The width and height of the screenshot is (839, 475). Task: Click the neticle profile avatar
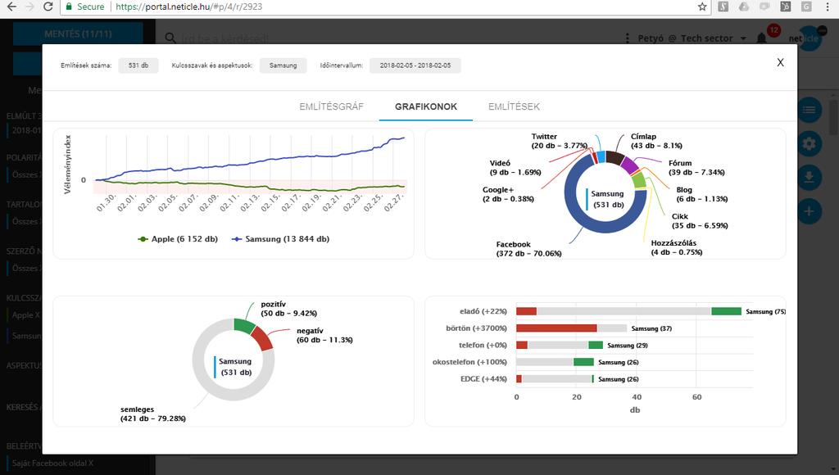coord(809,38)
